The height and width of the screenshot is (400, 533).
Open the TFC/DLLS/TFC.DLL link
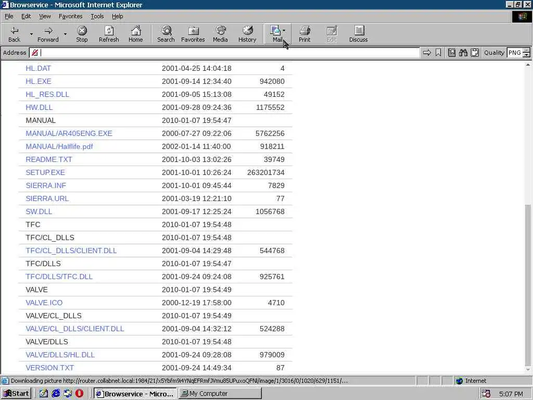[59, 277]
